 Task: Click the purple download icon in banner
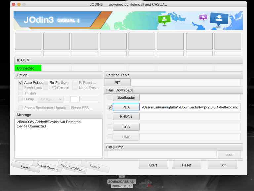click(x=203, y=17)
